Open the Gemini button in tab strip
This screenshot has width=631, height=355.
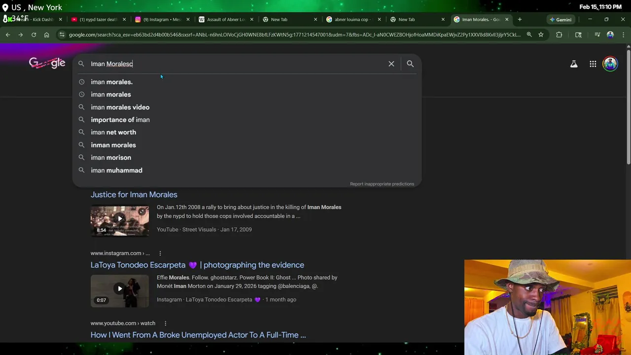click(x=561, y=19)
